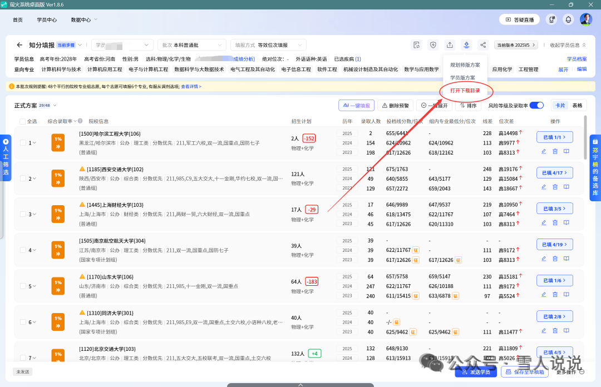Delete the 山东大学 entry via the trash icon

(555, 295)
